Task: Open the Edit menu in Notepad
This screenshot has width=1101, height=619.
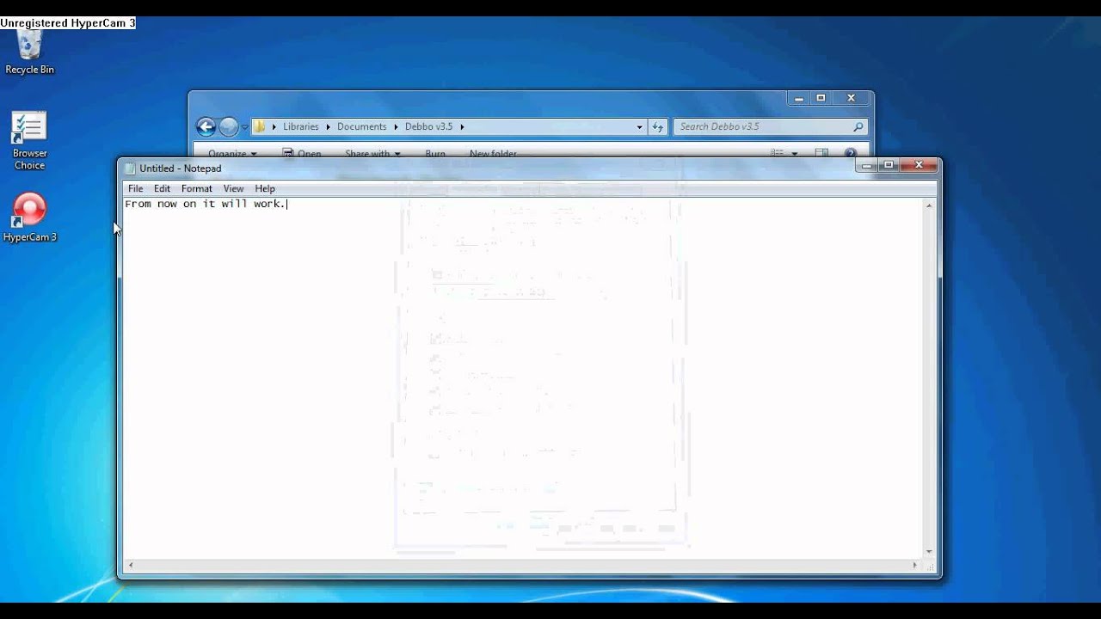Action: pyautogui.click(x=162, y=188)
